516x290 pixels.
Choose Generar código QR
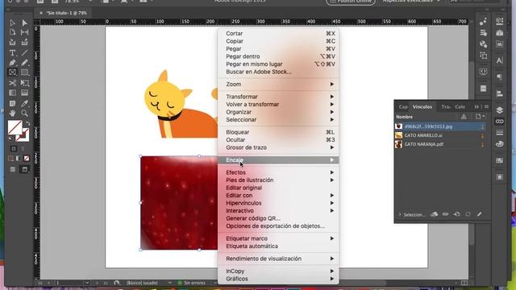(x=278, y=218)
